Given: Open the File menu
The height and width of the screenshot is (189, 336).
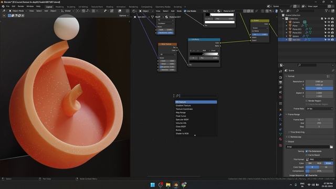Looking at the screenshot, I should click(8, 6).
